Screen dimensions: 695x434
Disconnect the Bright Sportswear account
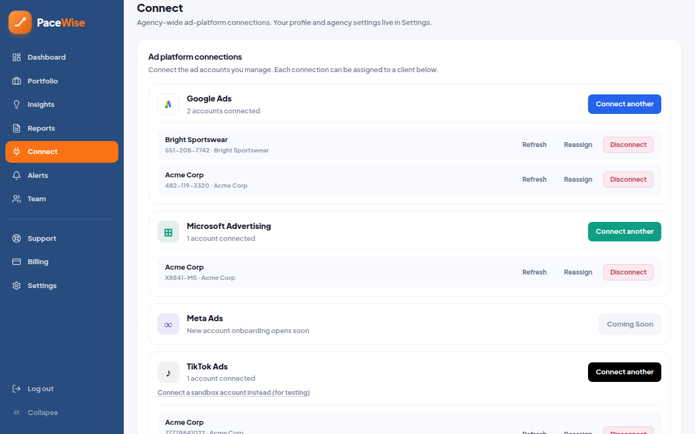[628, 145]
